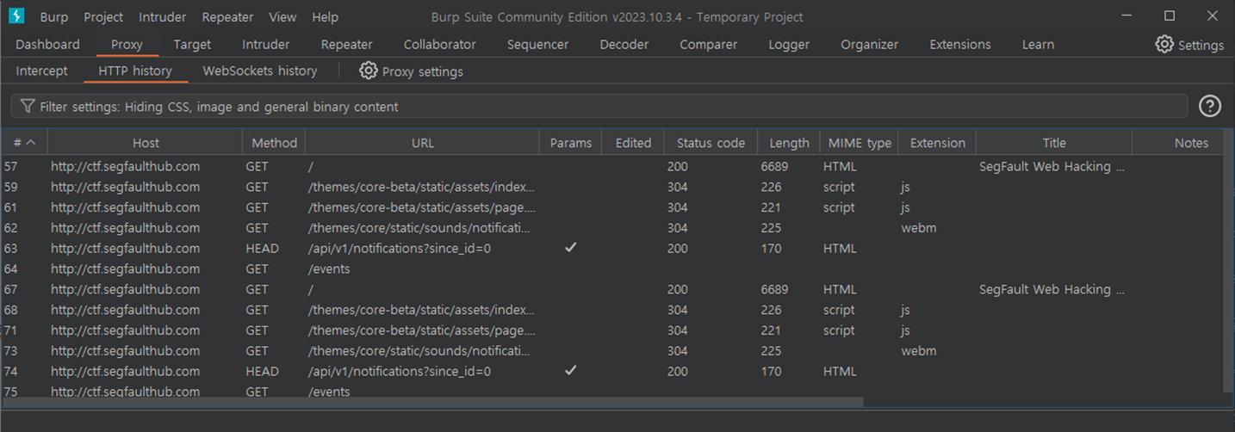Open the Repeater menu
The image size is (1235, 432).
(x=227, y=16)
